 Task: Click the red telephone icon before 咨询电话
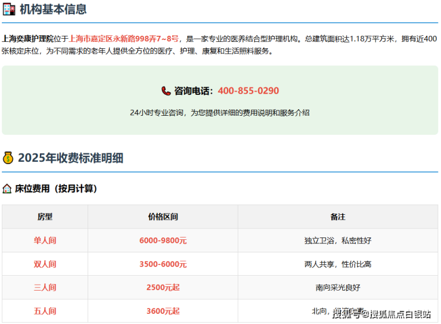coord(166,91)
